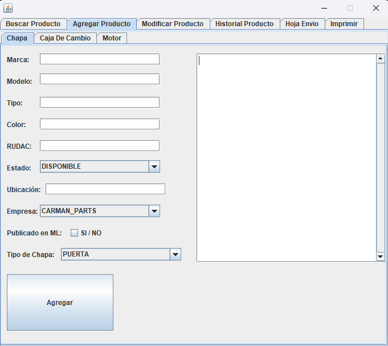This screenshot has height=346, width=388.
Task: Click into the Modelo text field
Action: [100, 79]
